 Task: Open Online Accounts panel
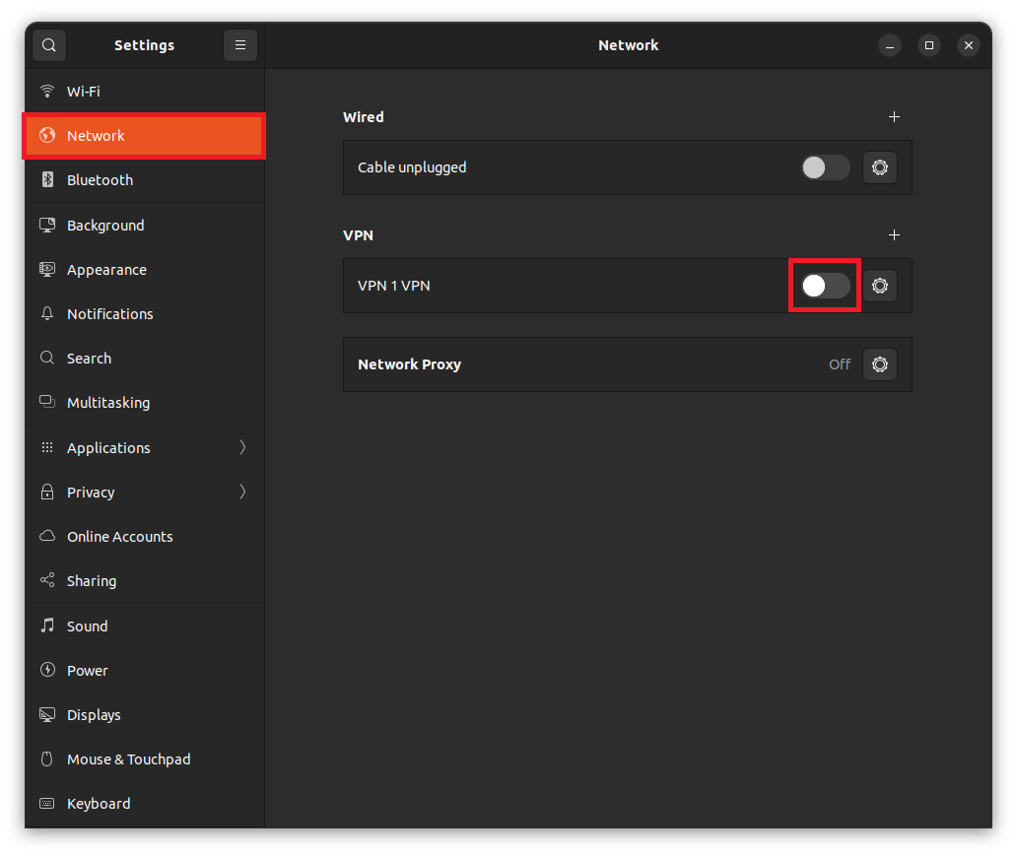pyautogui.click(x=119, y=537)
